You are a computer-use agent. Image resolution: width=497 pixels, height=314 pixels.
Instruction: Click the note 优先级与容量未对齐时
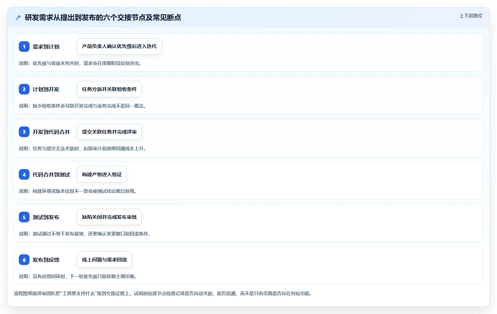click(81, 63)
